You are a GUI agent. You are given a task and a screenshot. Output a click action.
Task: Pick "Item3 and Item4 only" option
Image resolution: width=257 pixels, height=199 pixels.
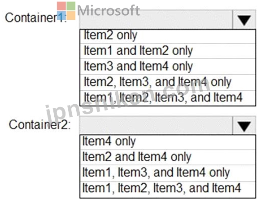pyautogui.click(x=168, y=66)
